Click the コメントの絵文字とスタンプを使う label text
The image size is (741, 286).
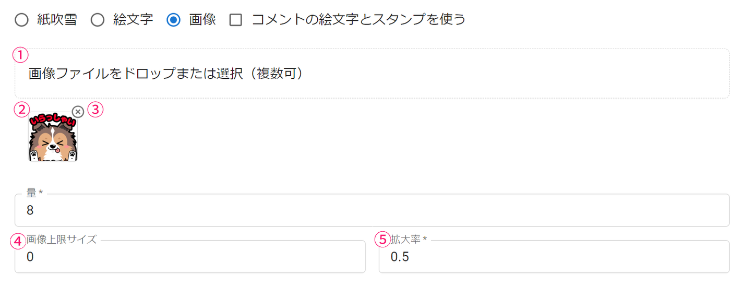358,20
